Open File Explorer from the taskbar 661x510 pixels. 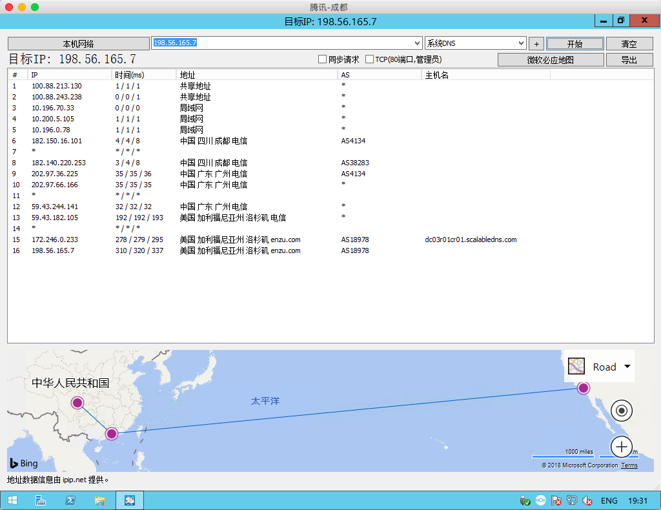tap(100, 500)
